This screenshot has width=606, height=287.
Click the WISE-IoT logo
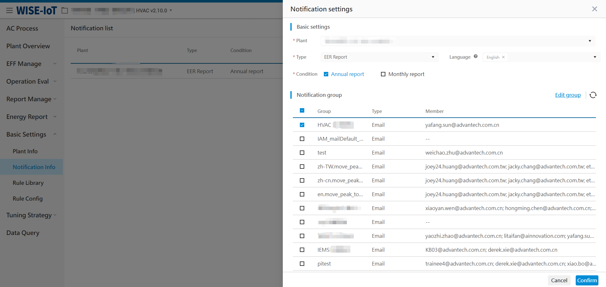(x=37, y=10)
